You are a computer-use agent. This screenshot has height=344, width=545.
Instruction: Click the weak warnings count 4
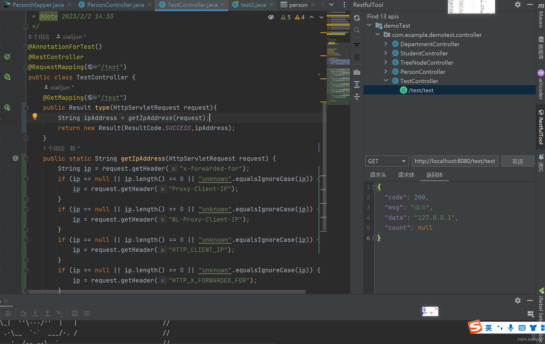(x=300, y=17)
